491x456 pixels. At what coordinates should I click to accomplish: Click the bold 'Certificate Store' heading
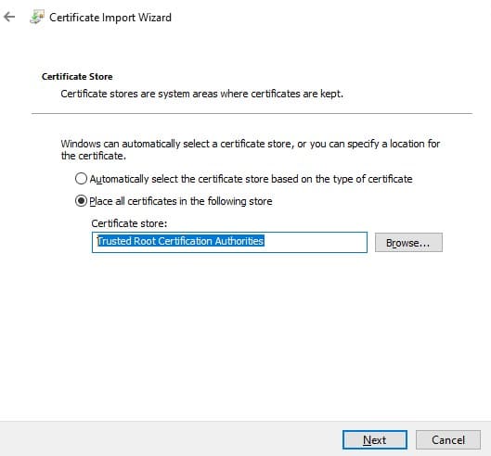click(77, 77)
